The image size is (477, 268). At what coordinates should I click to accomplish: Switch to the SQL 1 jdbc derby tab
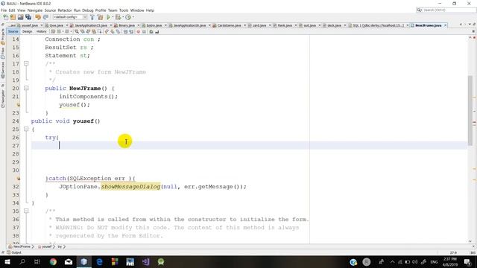point(379,25)
